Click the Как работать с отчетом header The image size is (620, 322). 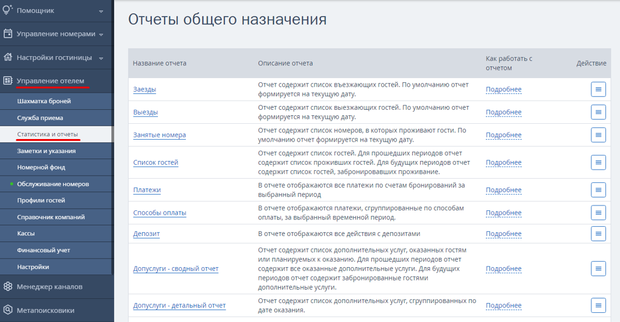(x=509, y=63)
